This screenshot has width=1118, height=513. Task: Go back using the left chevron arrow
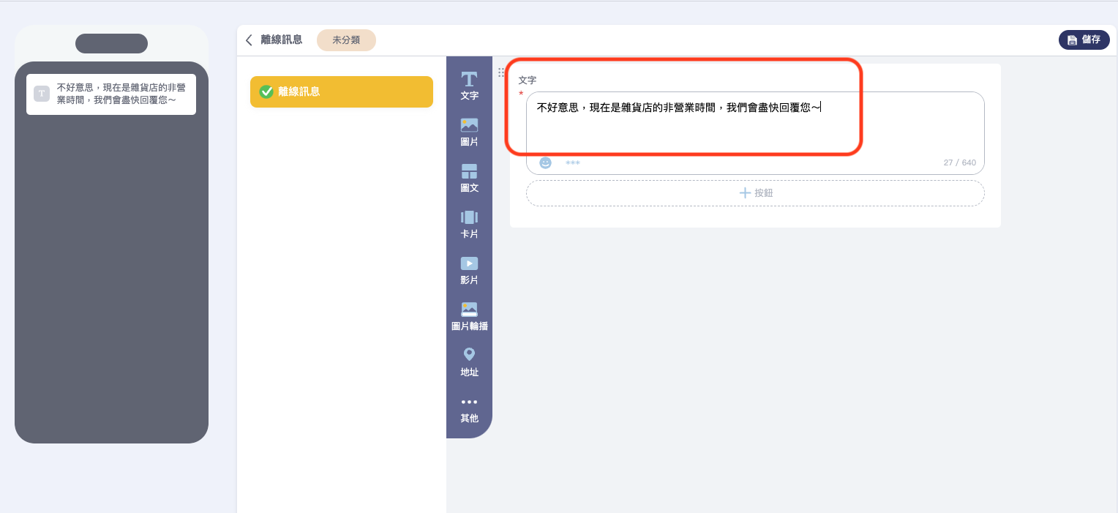(249, 40)
